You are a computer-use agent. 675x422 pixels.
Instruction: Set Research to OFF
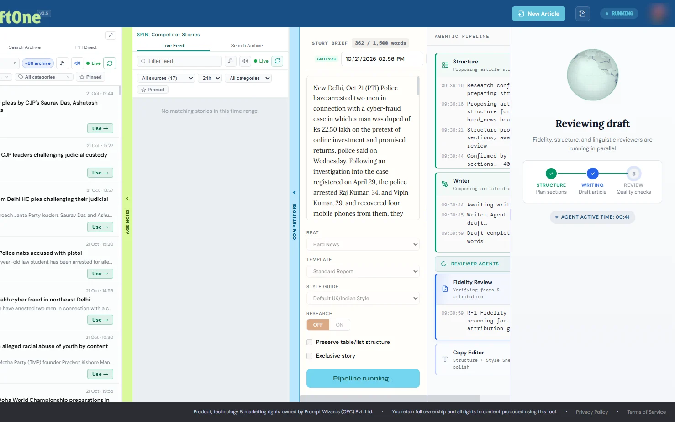318,325
